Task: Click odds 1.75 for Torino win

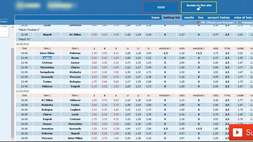Action: pyautogui.click(x=94, y=82)
